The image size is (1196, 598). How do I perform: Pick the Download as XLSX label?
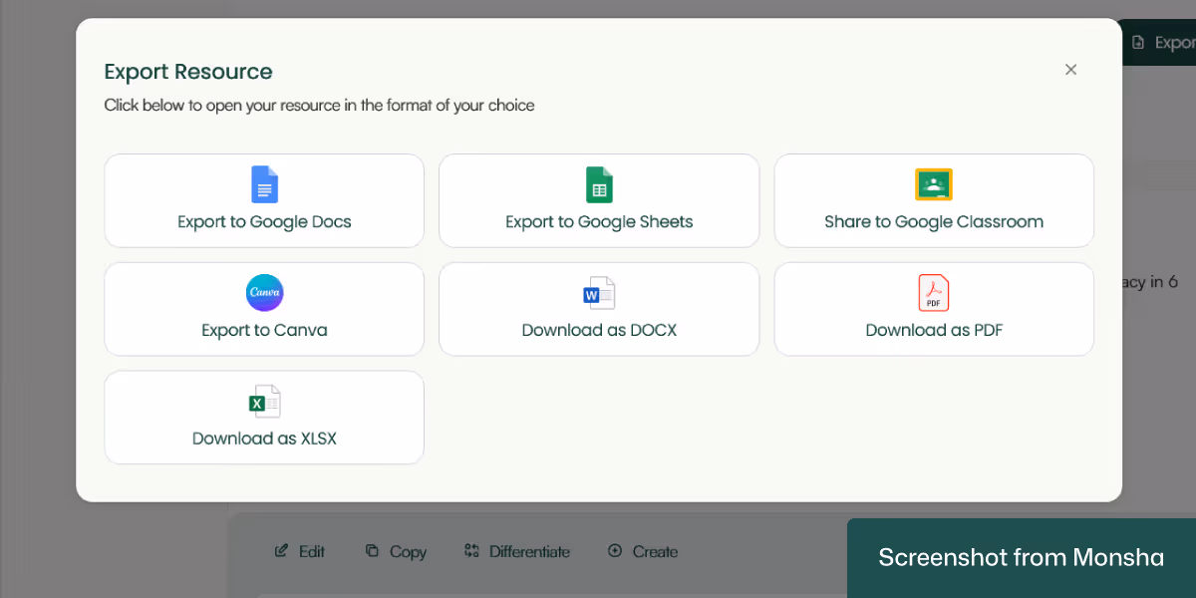(264, 439)
